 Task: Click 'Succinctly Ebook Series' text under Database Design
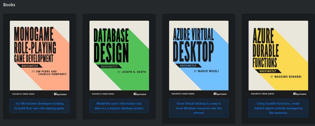click(x=103, y=94)
